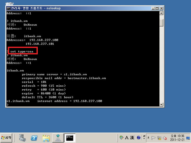Click 's1.itbank.vm internet address' line
191x143 pixels.
(54, 101)
